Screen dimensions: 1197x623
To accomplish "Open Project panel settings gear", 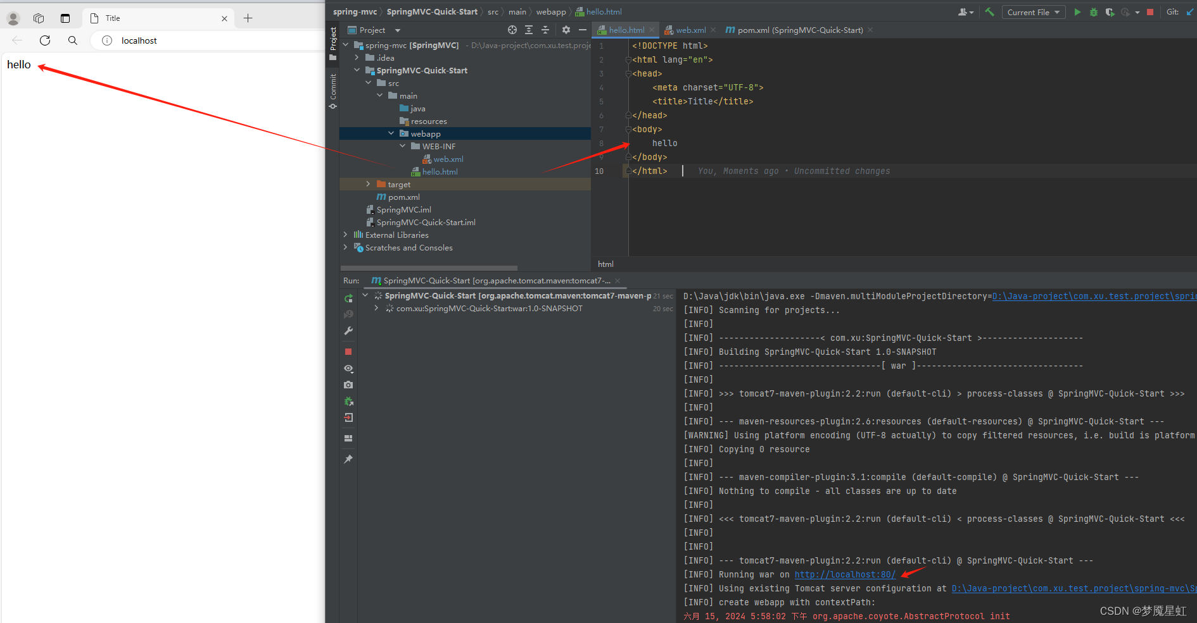I will (x=566, y=30).
